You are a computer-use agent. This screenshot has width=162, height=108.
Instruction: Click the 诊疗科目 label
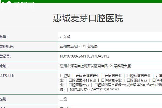click(7, 76)
